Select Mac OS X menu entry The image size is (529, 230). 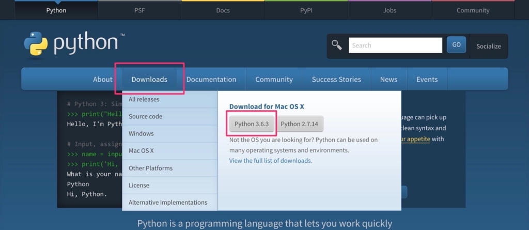(169, 151)
